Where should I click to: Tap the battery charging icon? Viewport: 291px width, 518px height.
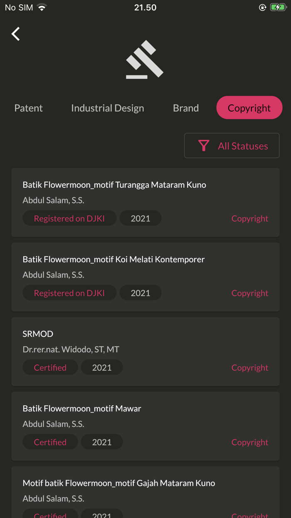(278, 7)
